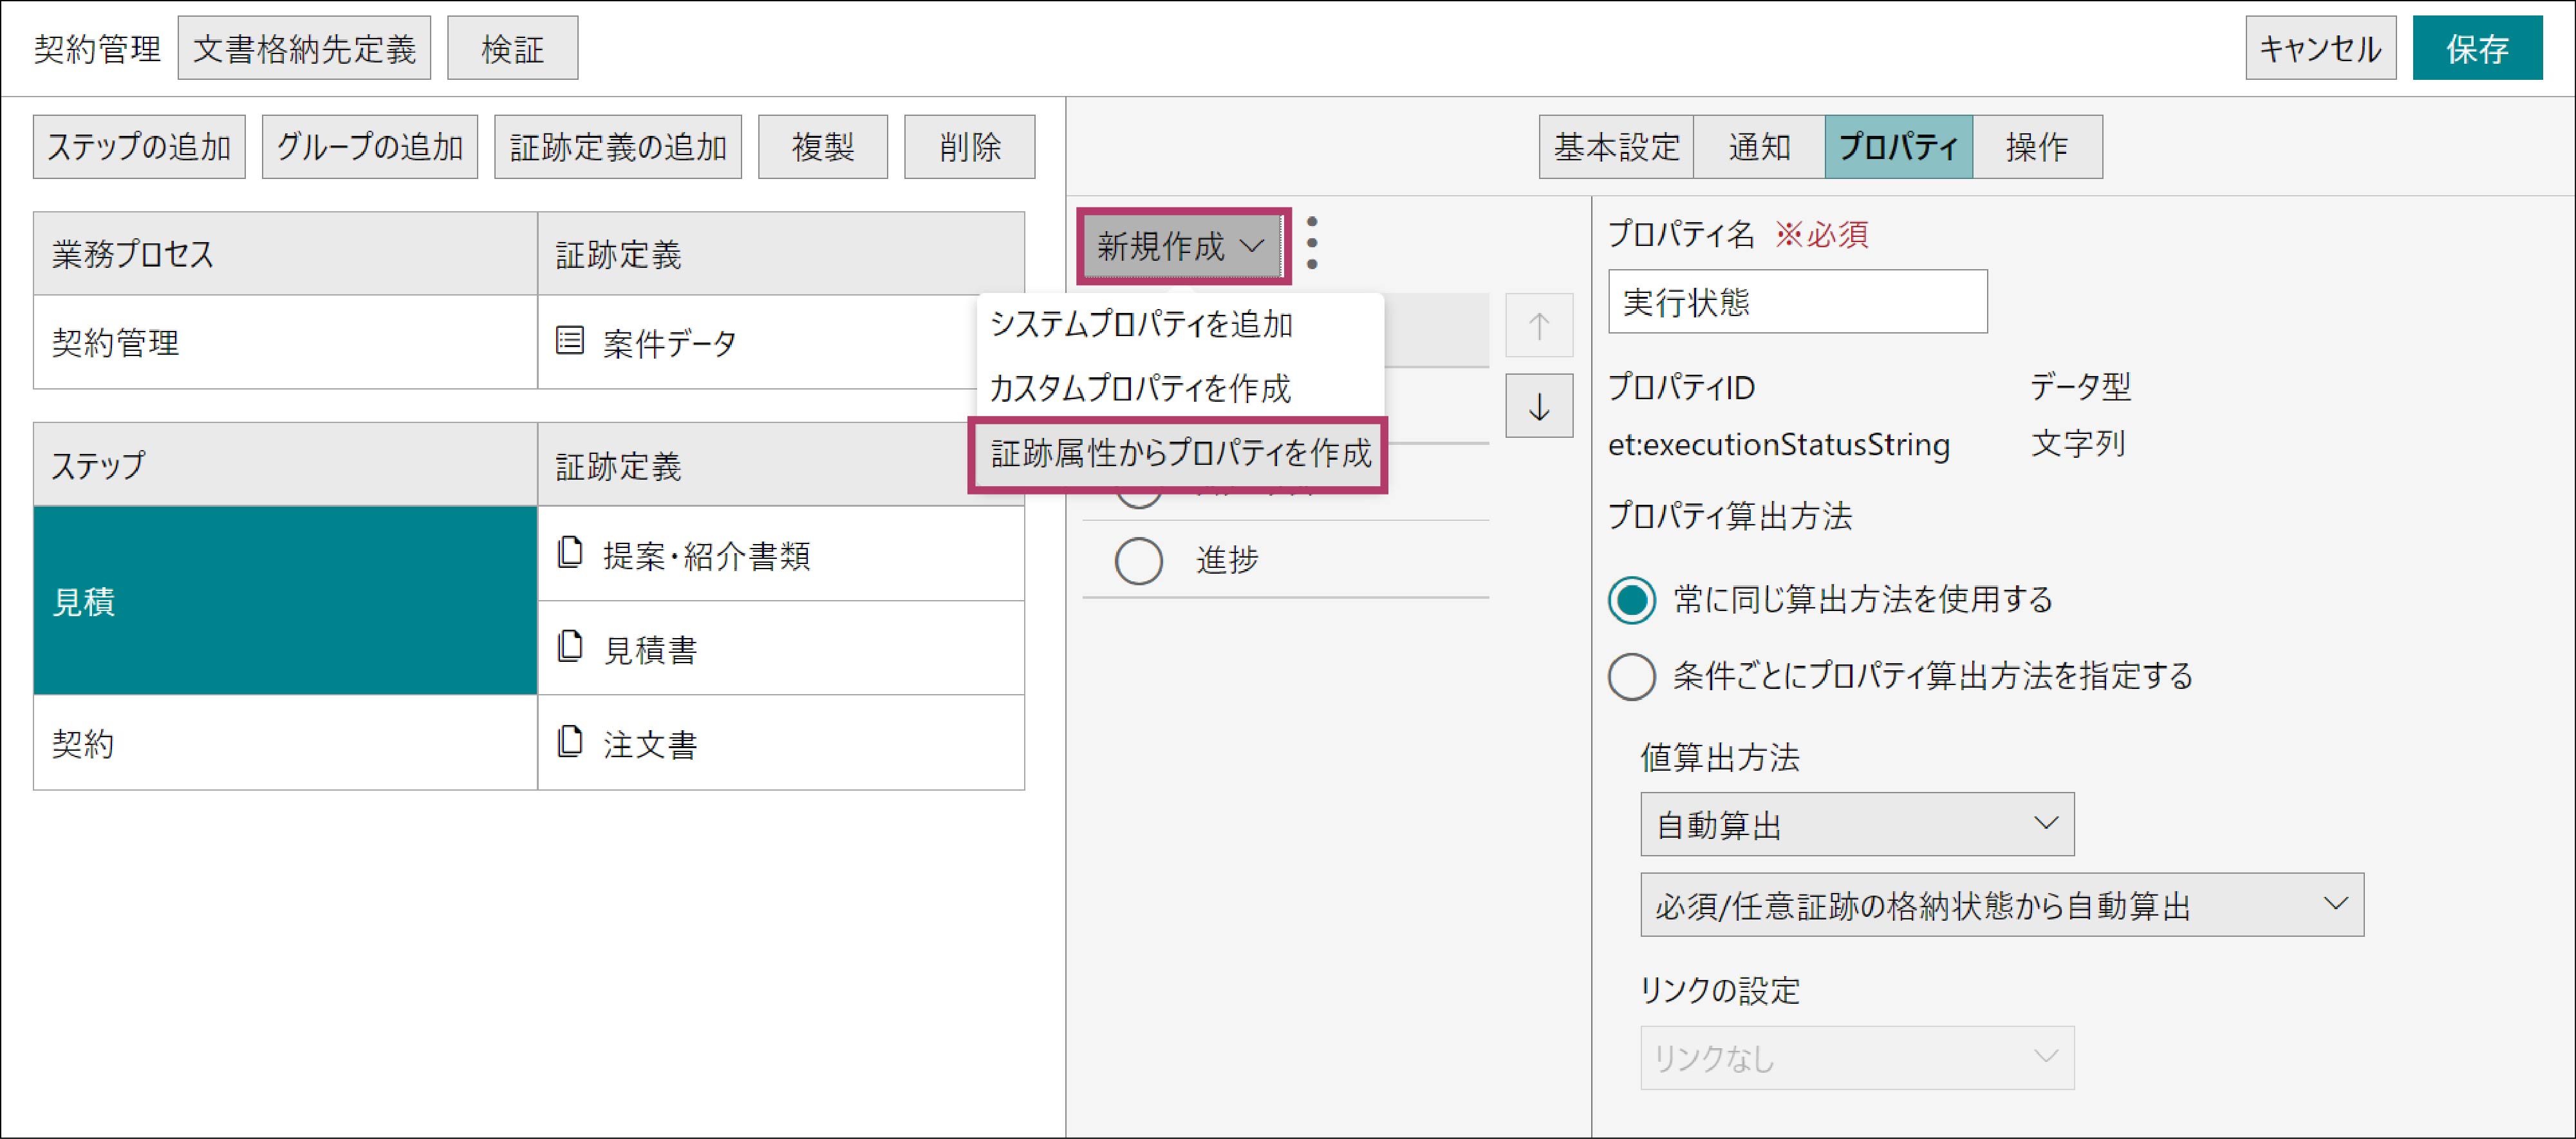Select the 契約 step row

tap(286, 742)
